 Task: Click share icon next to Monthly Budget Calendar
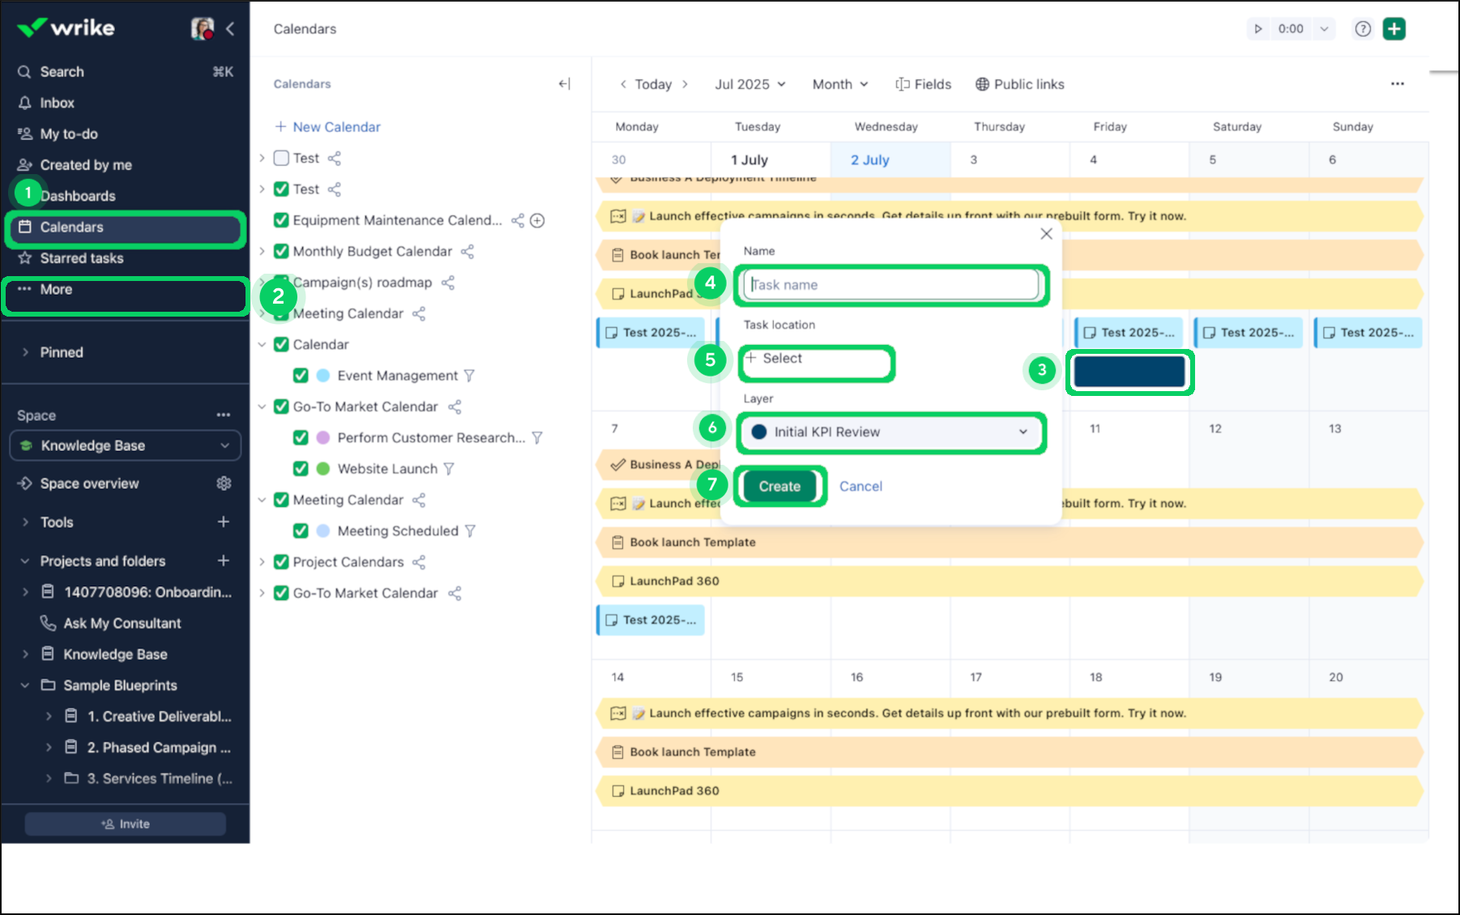[x=467, y=252]
